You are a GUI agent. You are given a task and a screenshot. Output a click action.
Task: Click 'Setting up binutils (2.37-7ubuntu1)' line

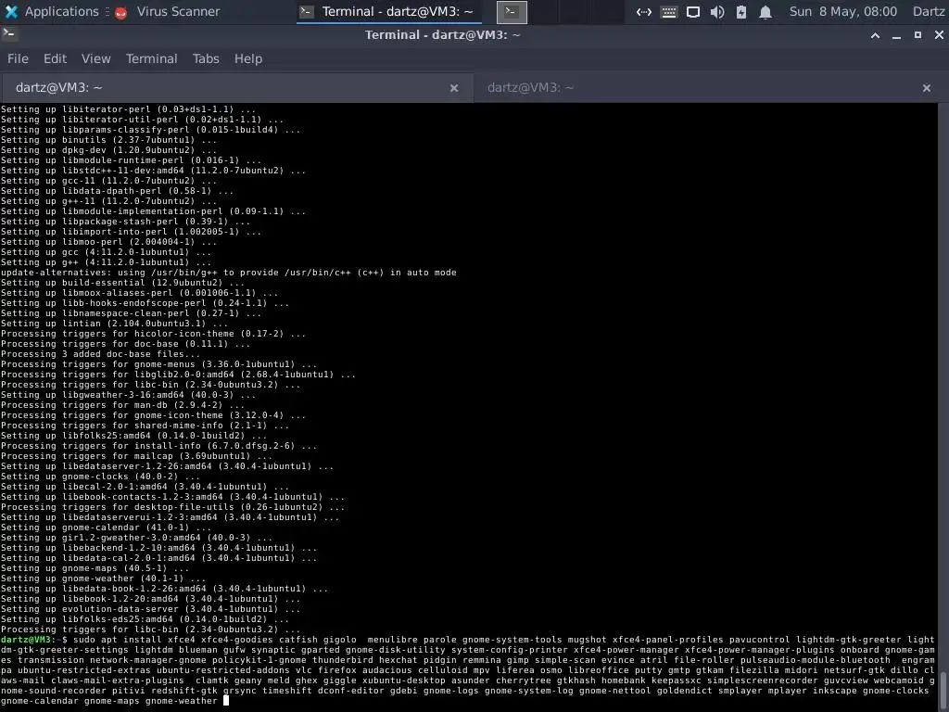(x=108, y=140)
